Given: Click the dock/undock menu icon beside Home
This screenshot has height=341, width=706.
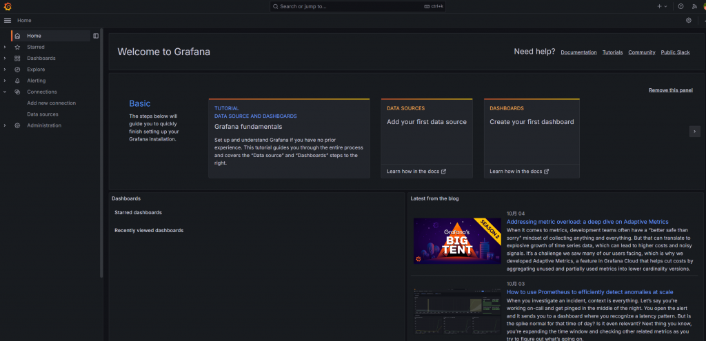Looking at the screenshot, I should click(x=95, y=36).
